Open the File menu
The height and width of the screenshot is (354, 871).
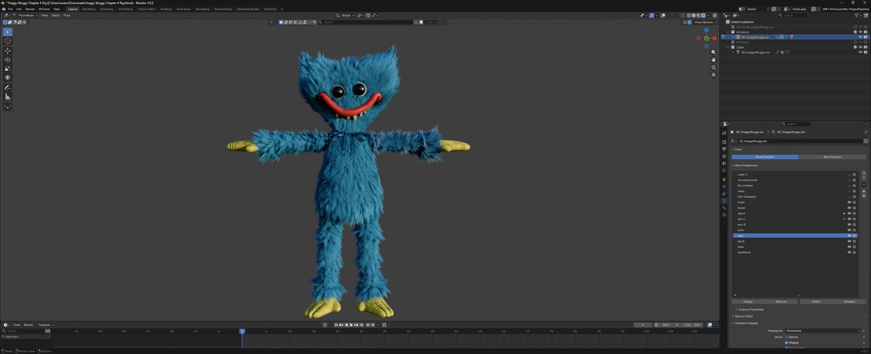click(x=10, y=9)
